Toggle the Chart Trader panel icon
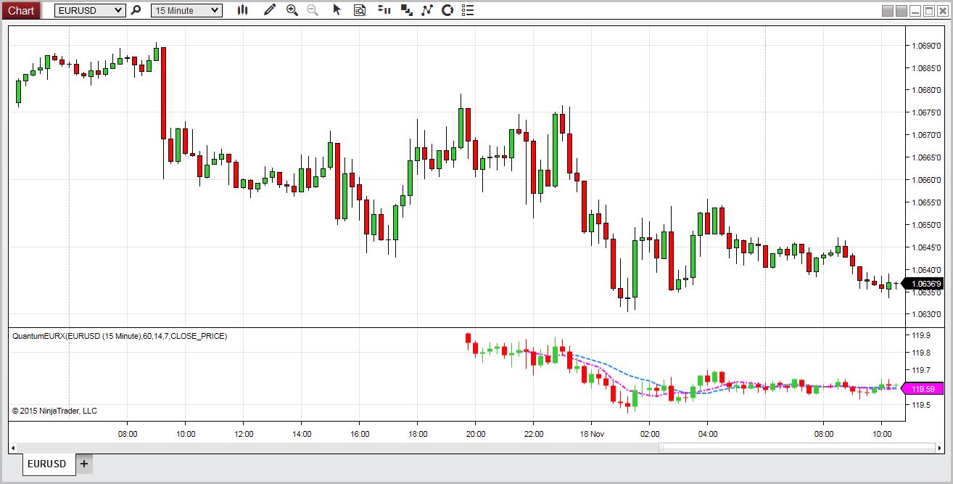The width and height of the screenshot is (953, 484). [385, 10]
